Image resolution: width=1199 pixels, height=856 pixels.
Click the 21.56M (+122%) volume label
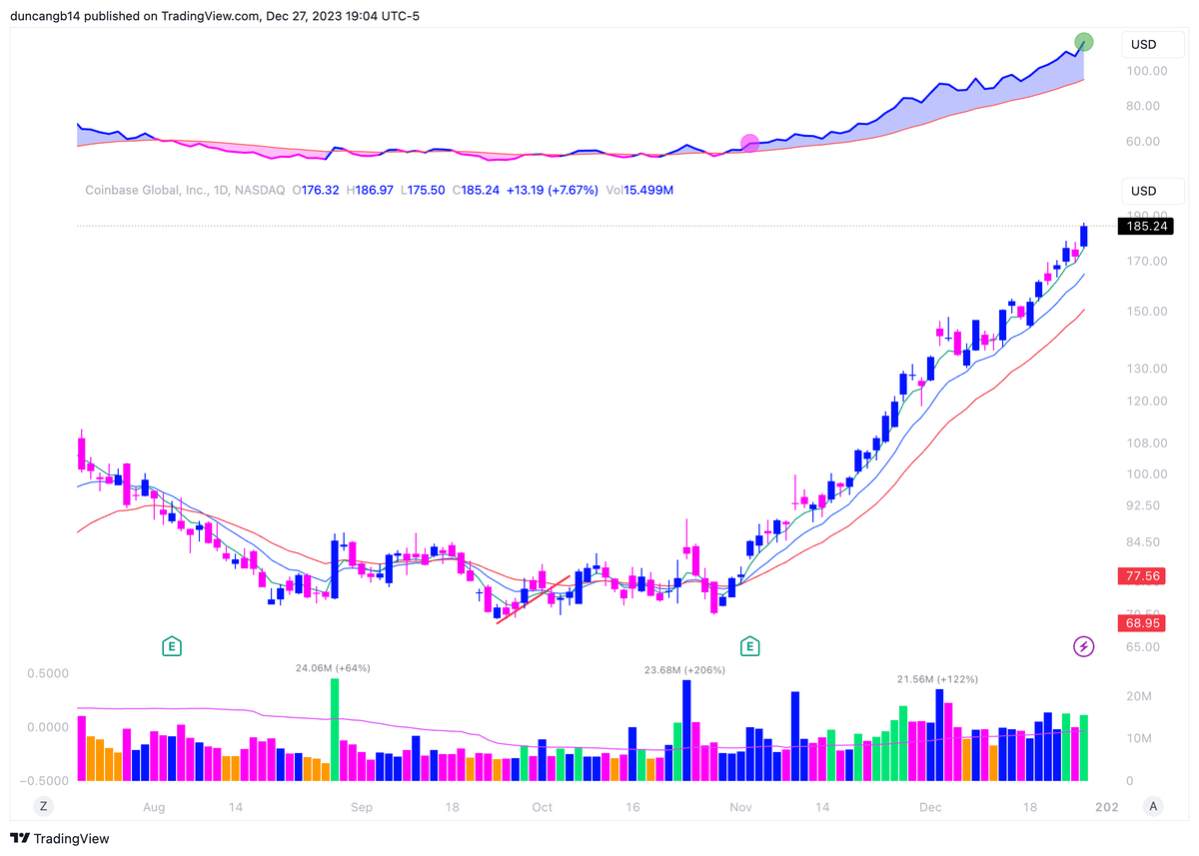pyautogui.click(x=937, y=679)
